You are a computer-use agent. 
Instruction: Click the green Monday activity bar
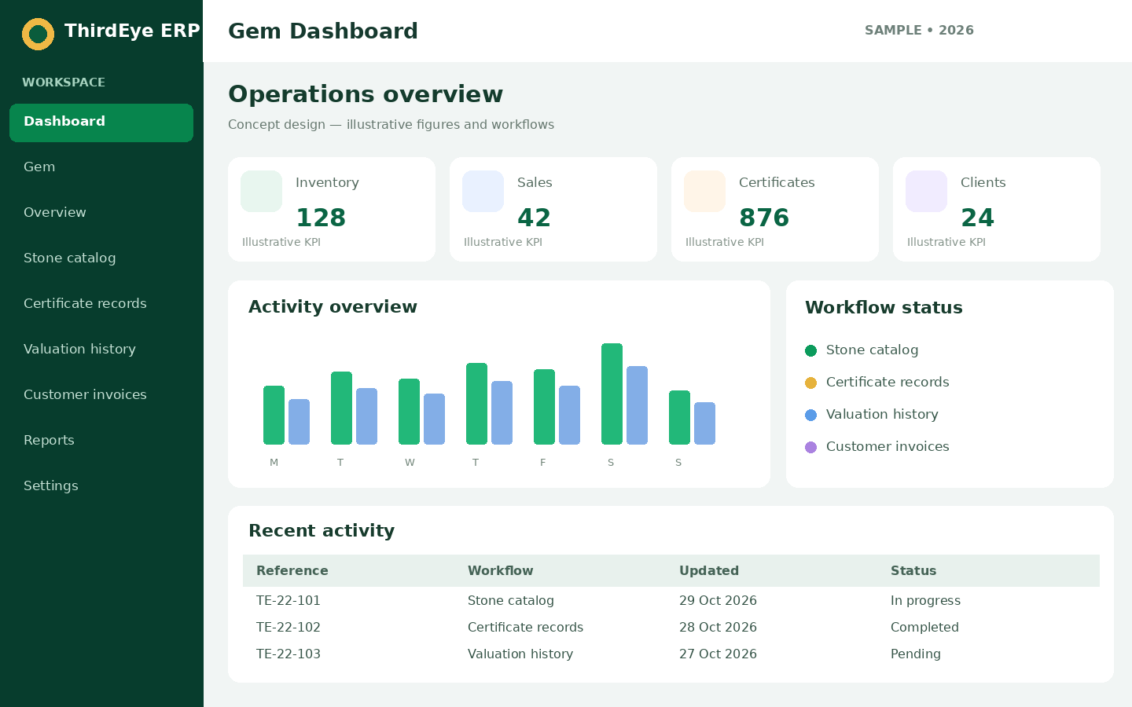pos(274,415)
